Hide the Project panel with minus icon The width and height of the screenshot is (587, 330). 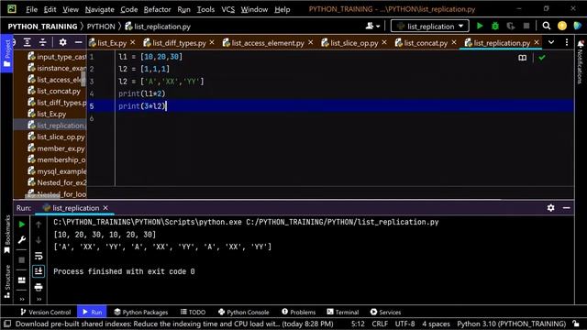click(78, 42)
